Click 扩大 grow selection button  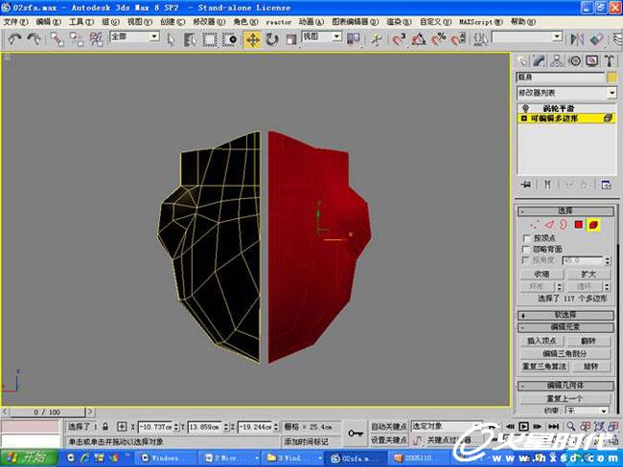point(588,274)
